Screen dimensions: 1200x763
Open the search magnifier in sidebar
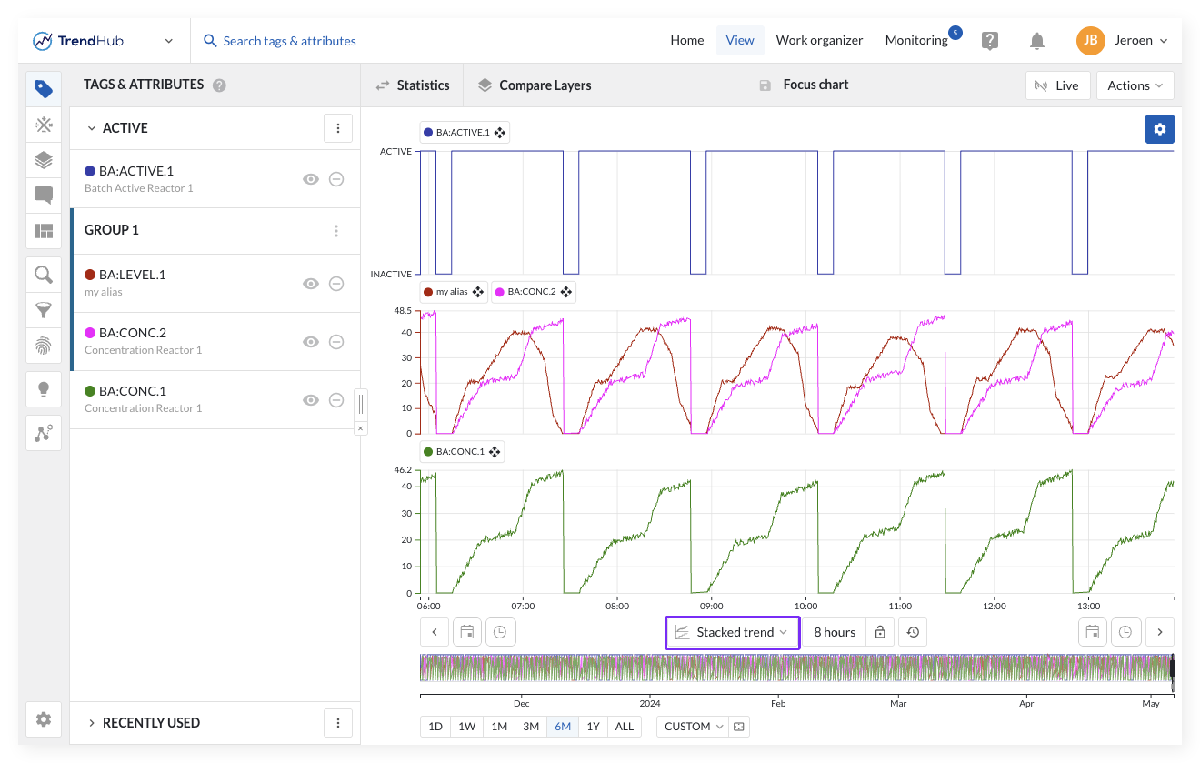[43, 275]
